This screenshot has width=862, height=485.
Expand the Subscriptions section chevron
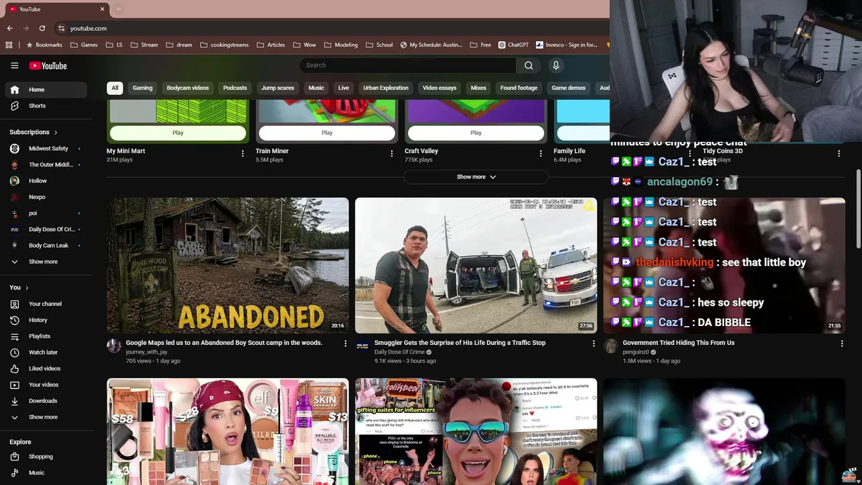[x=55, y=133]
